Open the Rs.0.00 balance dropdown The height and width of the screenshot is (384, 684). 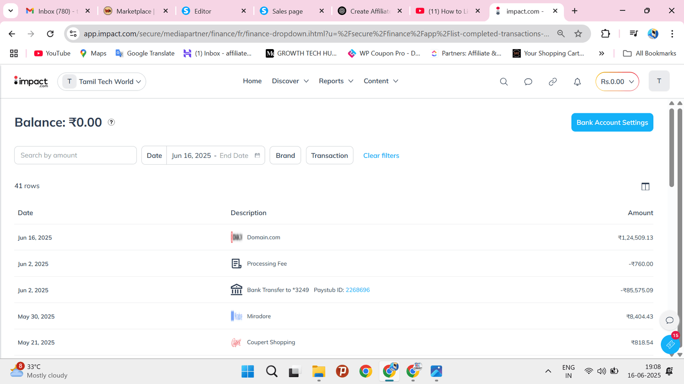(x=617, y=81)
